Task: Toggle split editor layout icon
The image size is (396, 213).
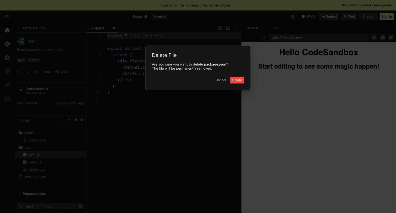Action: click(220, 28)
